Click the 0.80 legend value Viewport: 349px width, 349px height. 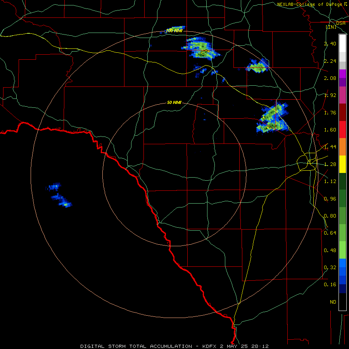coord(330,216)
